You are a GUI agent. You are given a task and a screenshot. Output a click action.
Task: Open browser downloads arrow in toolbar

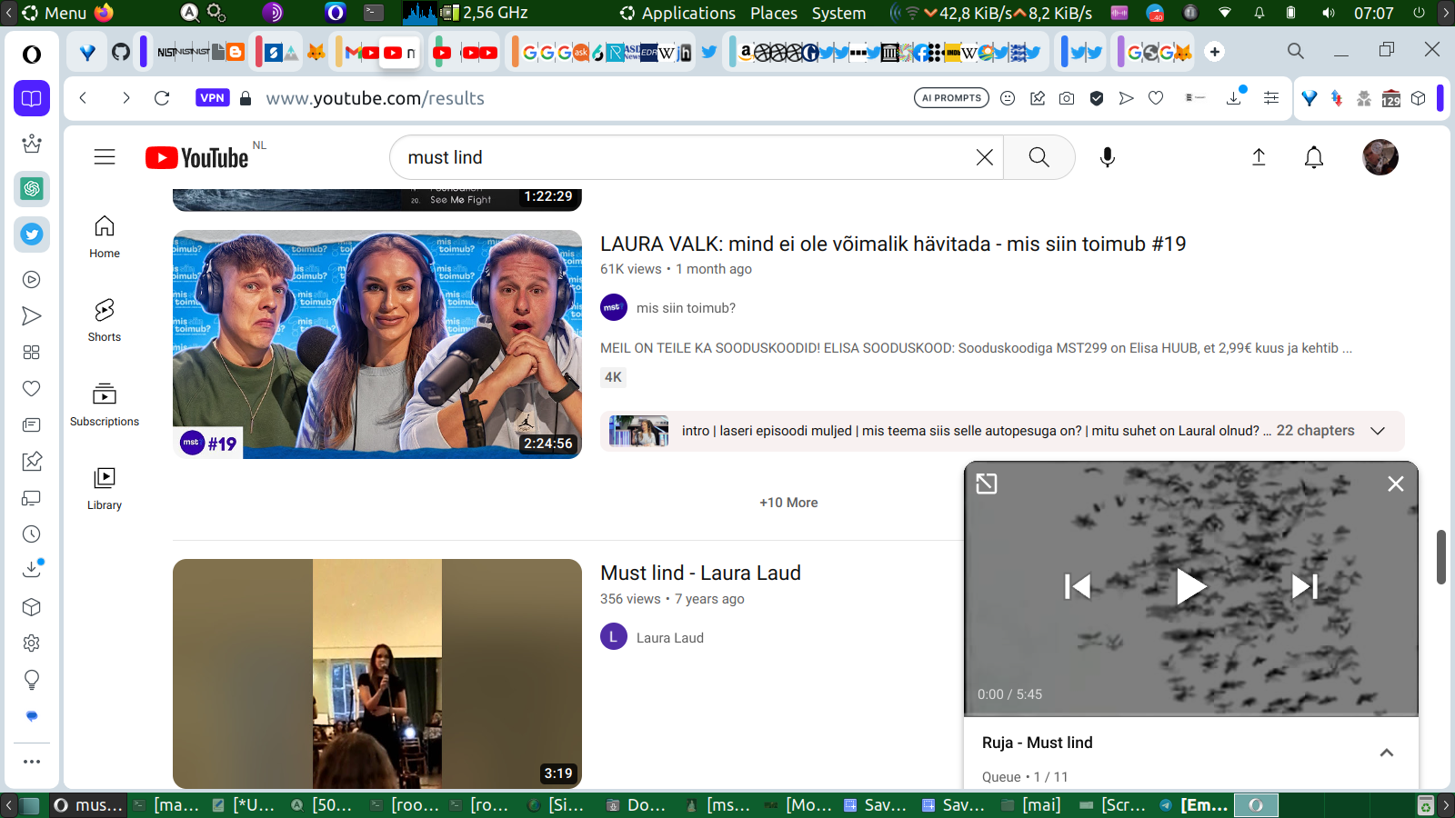[x=1234, y=98]
